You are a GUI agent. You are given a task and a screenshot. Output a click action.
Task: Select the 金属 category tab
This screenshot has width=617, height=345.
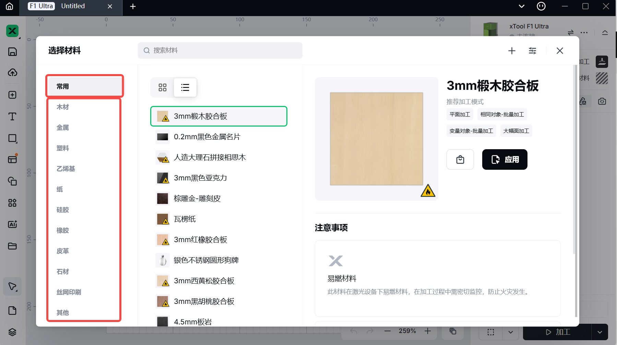tap(63, 128)
